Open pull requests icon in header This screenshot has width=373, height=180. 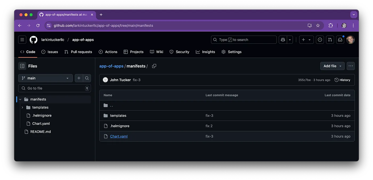[x=330, y=40]
